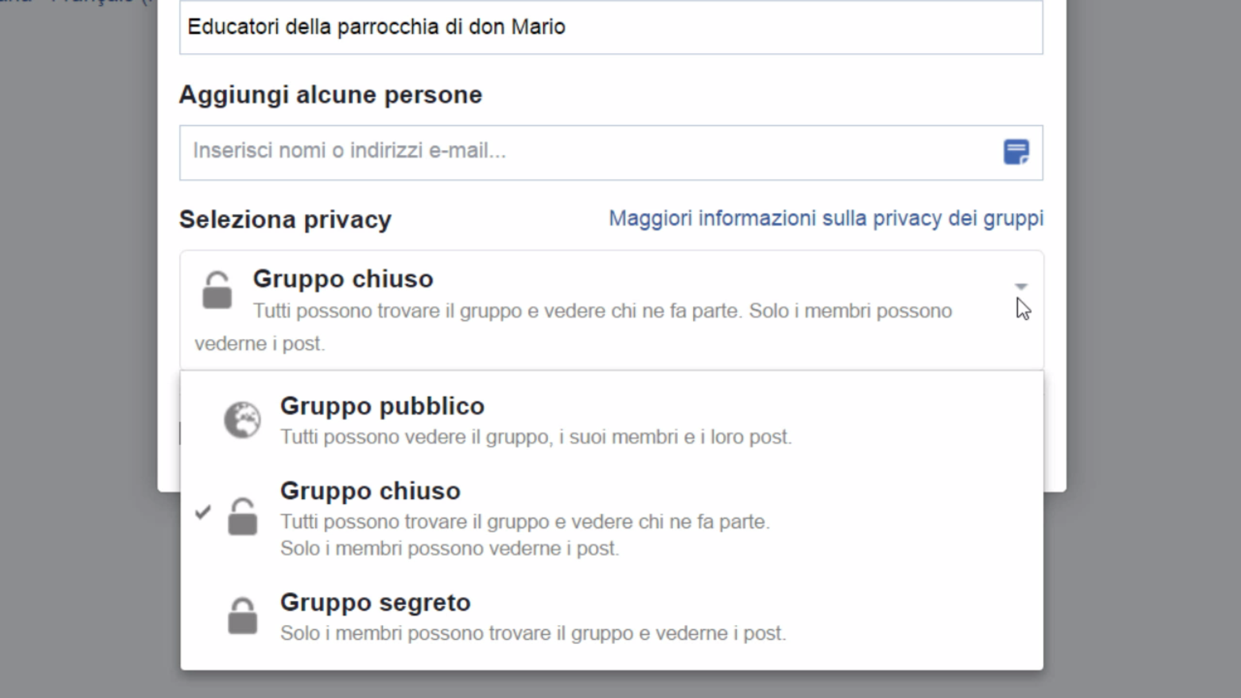Click the open padlock icon in dropdown list

(242, 516)
